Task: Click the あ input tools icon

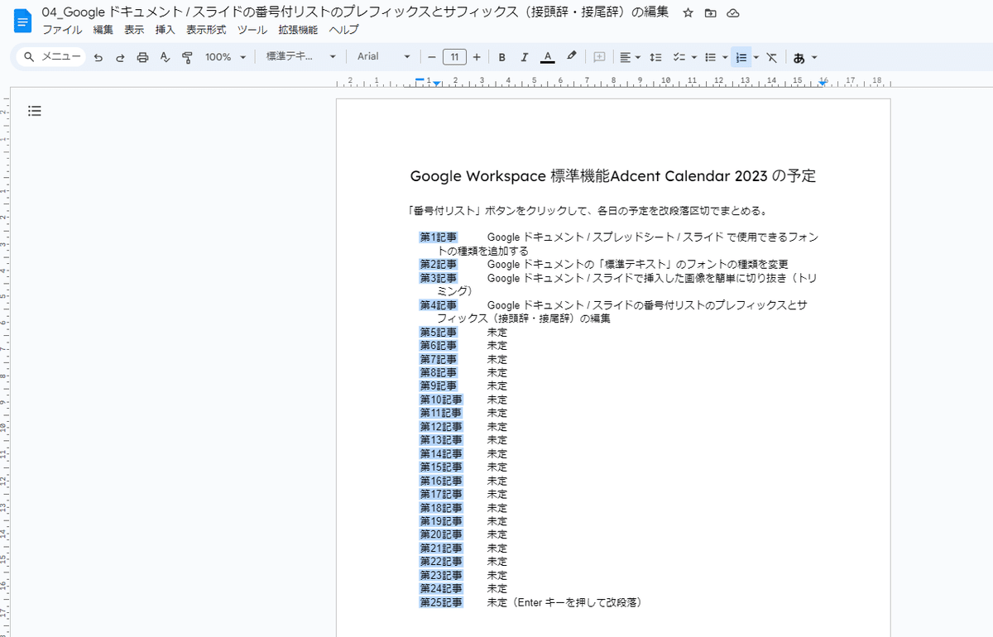Action: pyautogui.click(x=799, y=57)
